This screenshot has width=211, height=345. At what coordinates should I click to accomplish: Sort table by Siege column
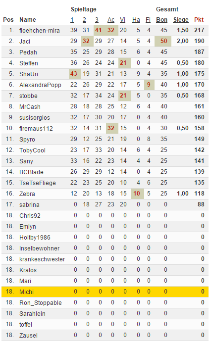(x=181, y=20)
